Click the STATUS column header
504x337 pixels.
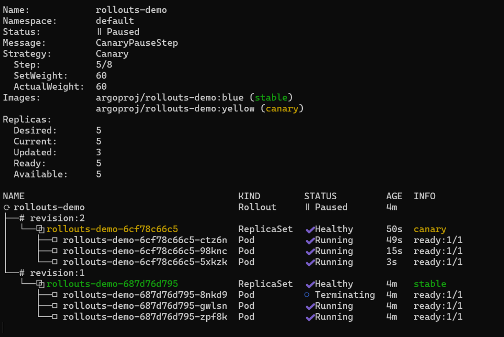[320, 196]
